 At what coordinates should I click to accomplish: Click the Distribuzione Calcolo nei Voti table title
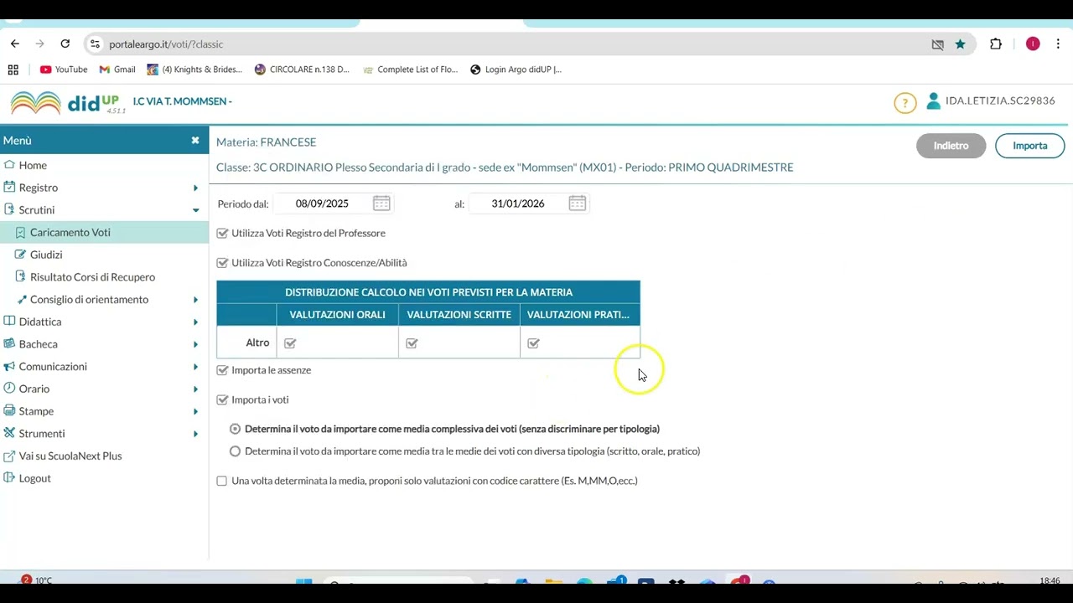428,292
